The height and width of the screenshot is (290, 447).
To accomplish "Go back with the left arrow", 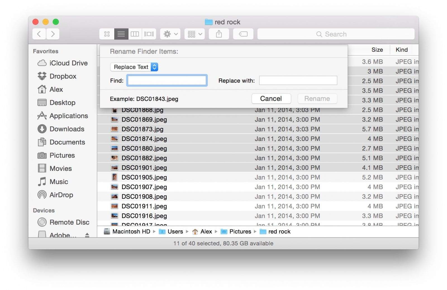I will 39,34.
